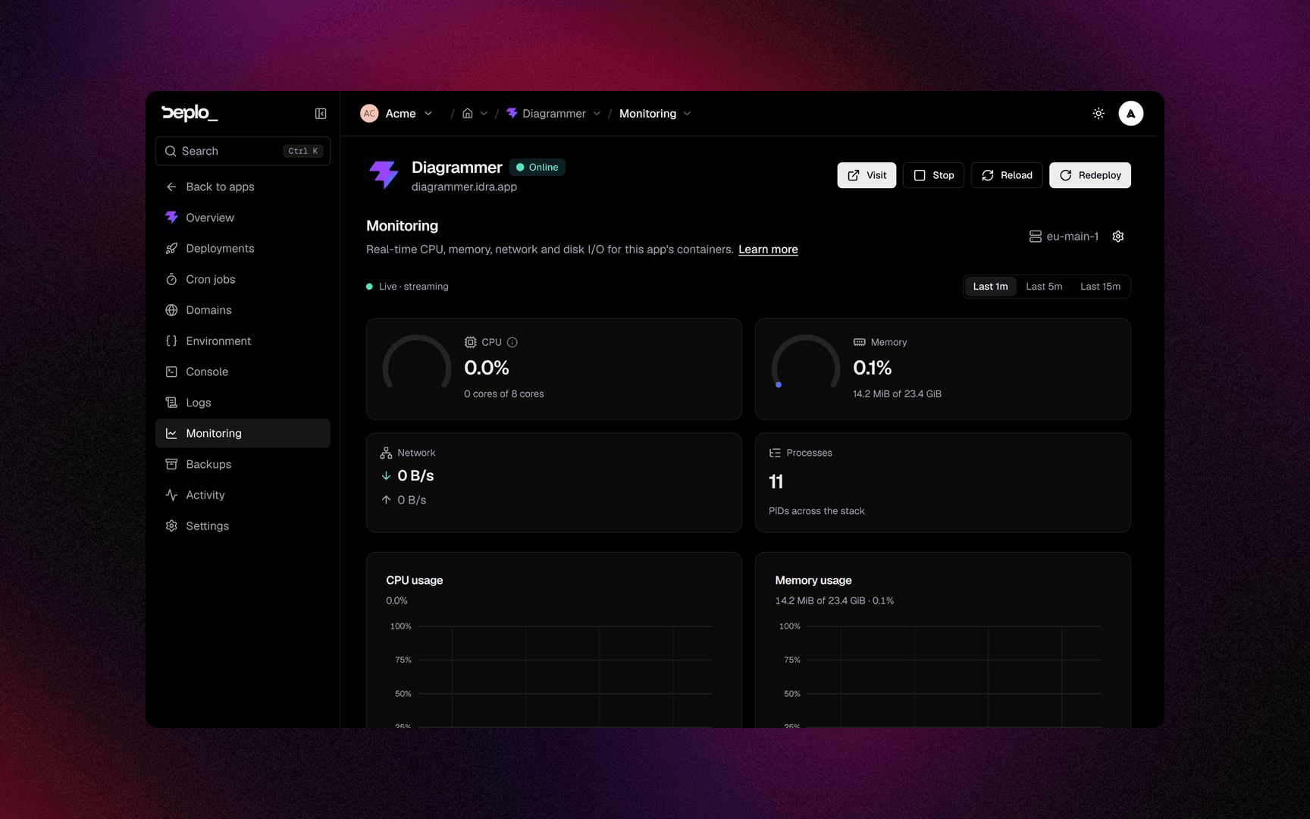Click the AC organization avatar
This screenshot has width=1310, height=819.
pos(369,114)
